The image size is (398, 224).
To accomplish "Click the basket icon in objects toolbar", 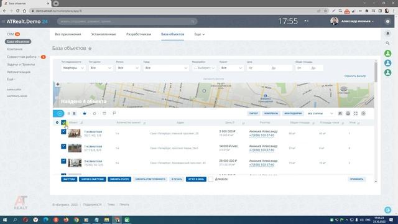I will (85, 113).
